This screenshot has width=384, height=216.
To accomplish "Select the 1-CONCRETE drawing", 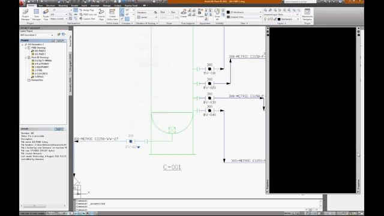I will (x=41, y=73).
